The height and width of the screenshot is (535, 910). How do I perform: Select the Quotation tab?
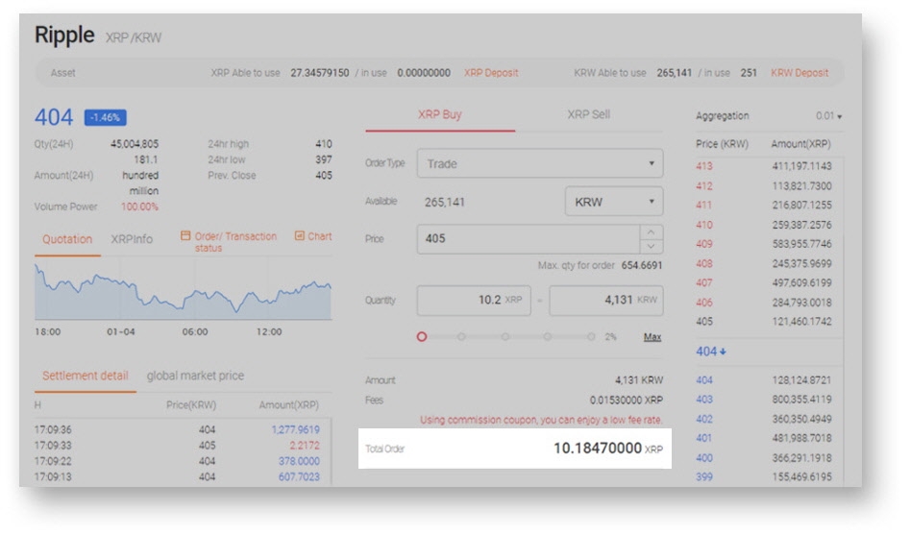(x=67, y=239)
